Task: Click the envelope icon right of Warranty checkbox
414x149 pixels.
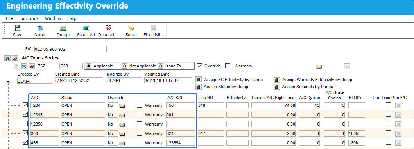Action: point(319,66)
